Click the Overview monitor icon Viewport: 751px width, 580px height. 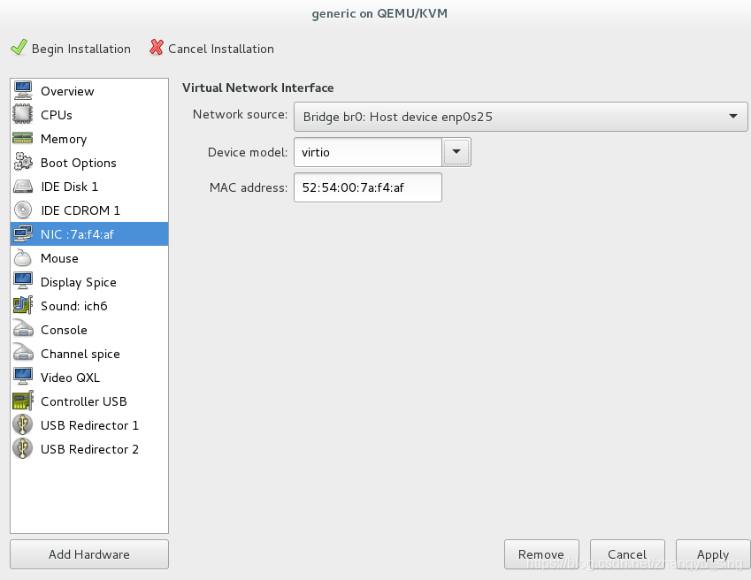point(23,90)
